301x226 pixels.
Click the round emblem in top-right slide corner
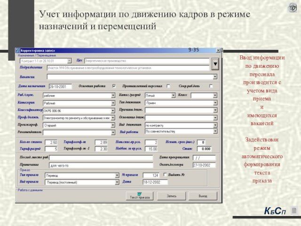[292, 8]
